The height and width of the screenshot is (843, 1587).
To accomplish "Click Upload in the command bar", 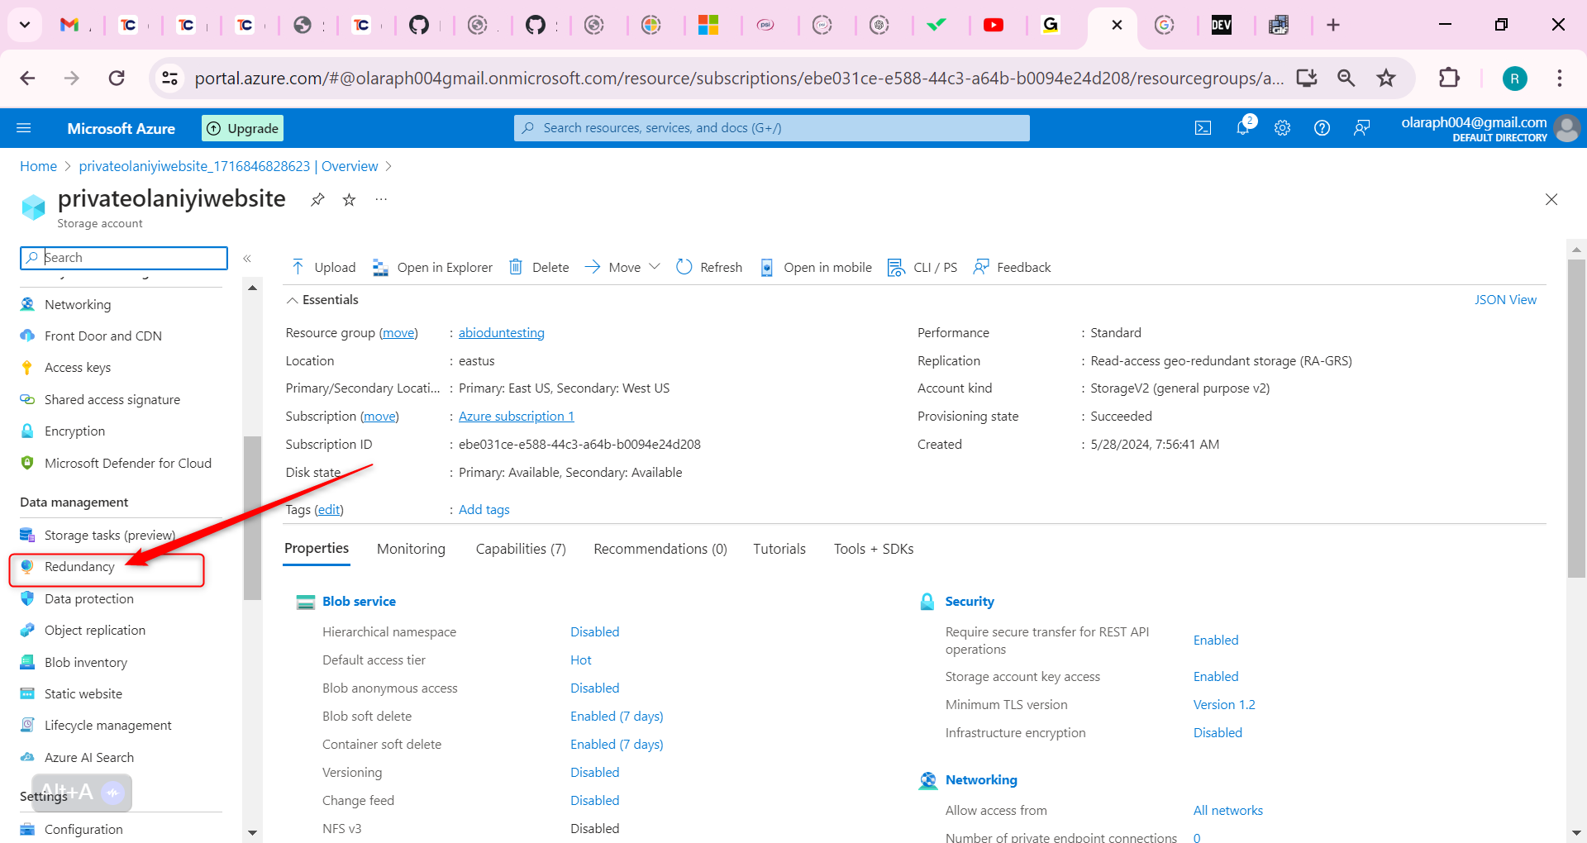I will (323, 267).
